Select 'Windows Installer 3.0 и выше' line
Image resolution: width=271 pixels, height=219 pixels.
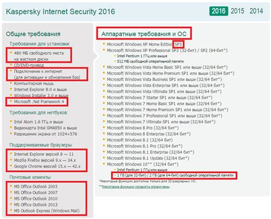tap(41, 95)
